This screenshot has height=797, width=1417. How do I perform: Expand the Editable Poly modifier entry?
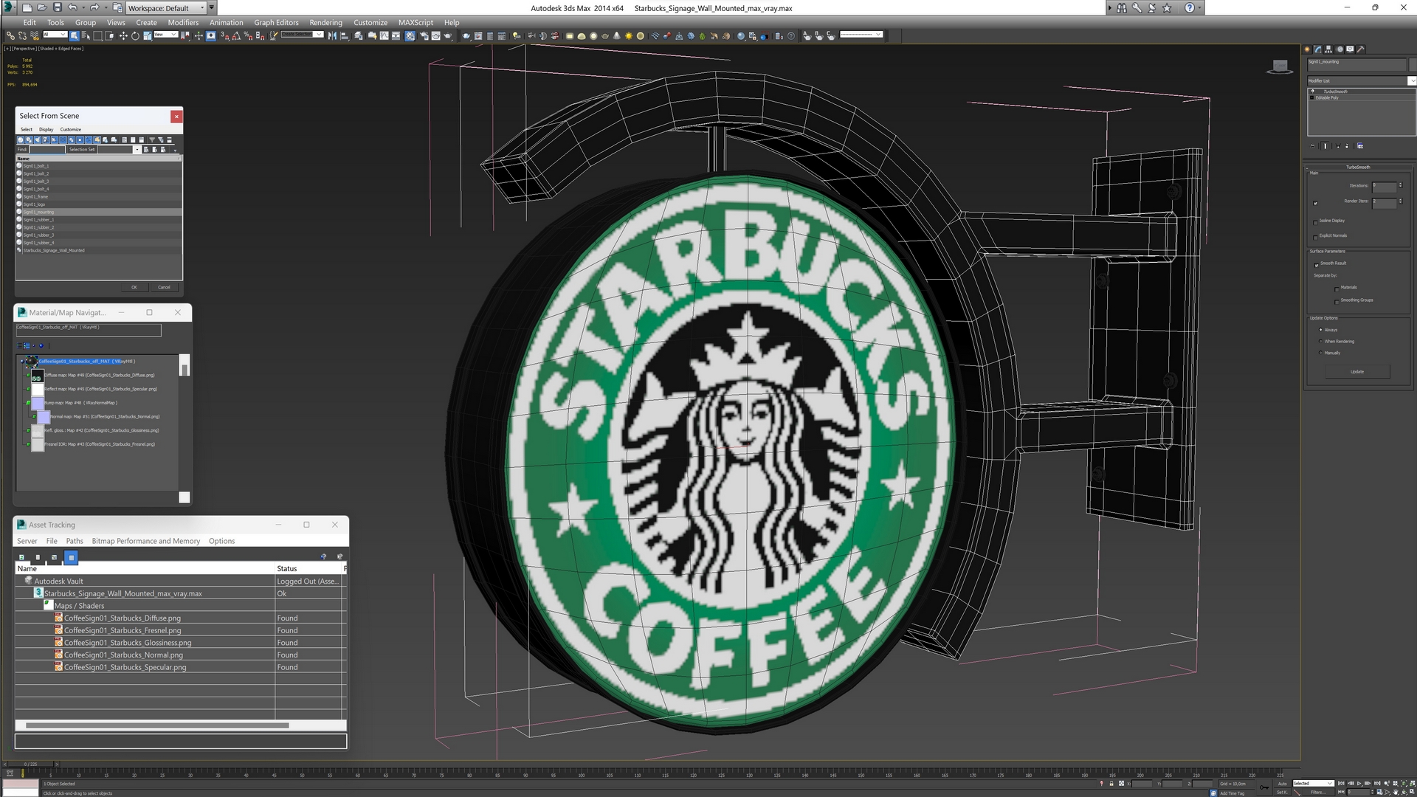(1312, 97)
